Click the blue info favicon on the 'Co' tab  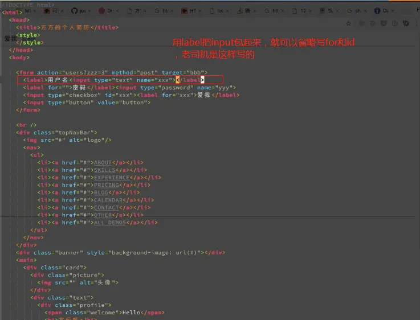click(x=377, y=11)
